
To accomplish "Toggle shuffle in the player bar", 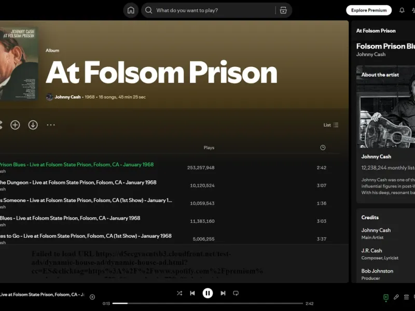I will coord(179,293).
